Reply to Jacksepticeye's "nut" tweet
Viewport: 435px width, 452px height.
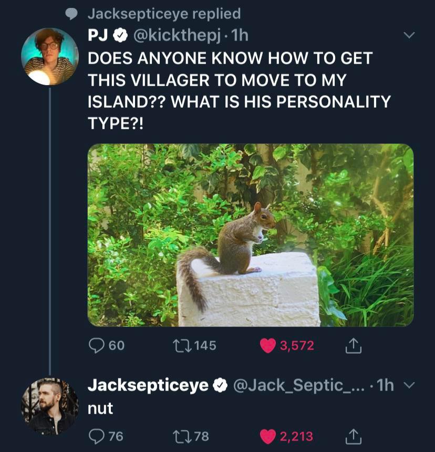point(97,436)
